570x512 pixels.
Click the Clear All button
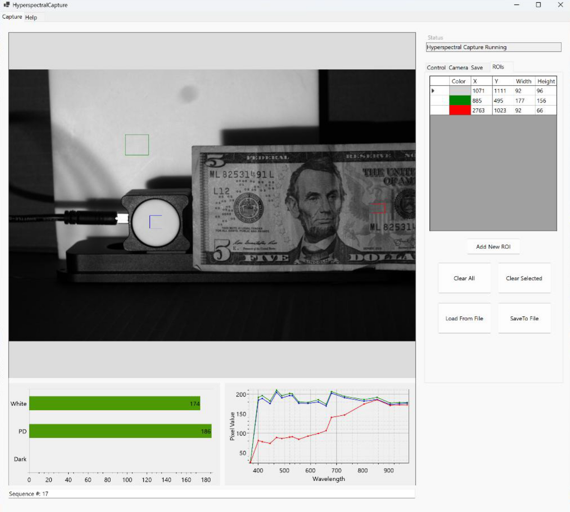tap(464, 278)
